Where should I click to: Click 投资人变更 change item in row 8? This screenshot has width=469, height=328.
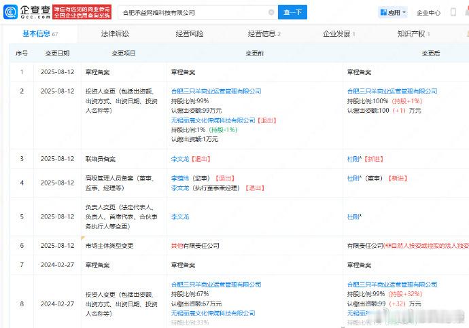pyautogui.click(x=121, y=304)
